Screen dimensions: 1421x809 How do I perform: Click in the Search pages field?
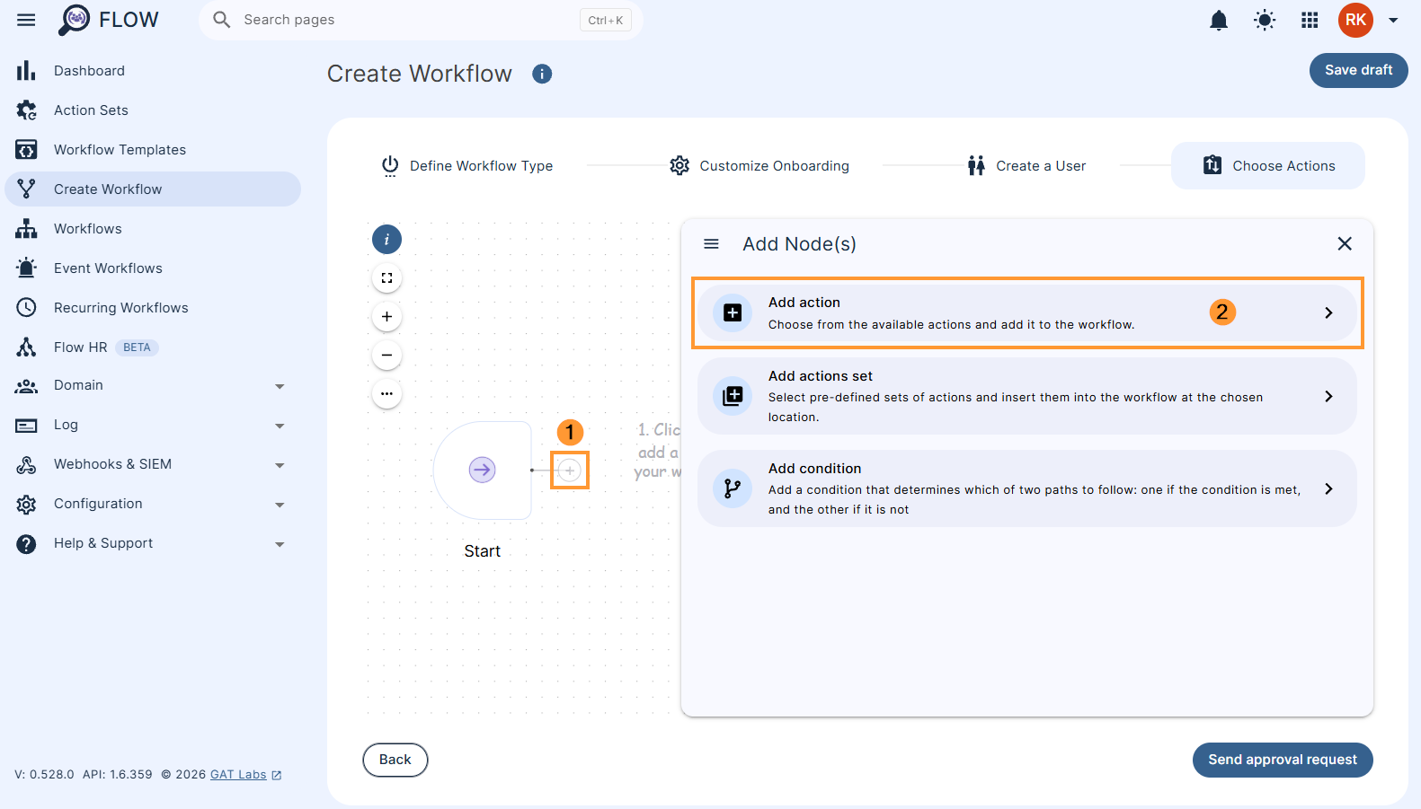(x=421, y=20)
